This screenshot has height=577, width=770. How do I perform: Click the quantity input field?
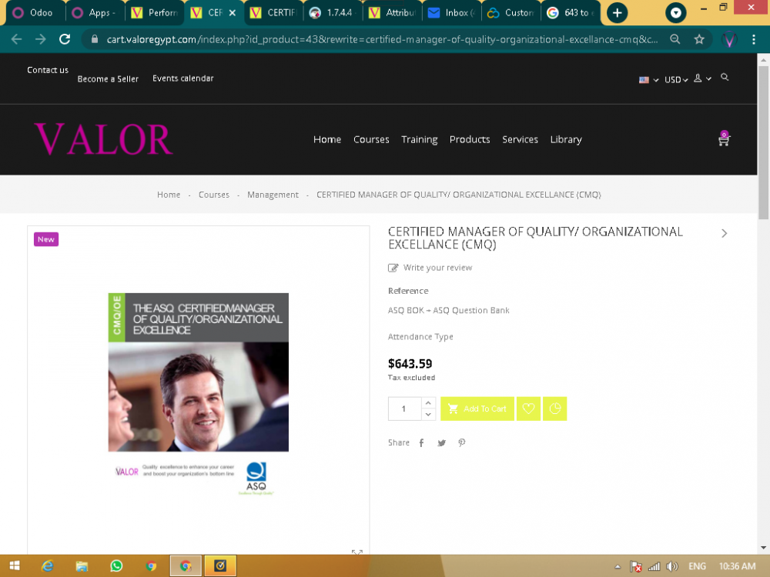click(x=403, y=409)
